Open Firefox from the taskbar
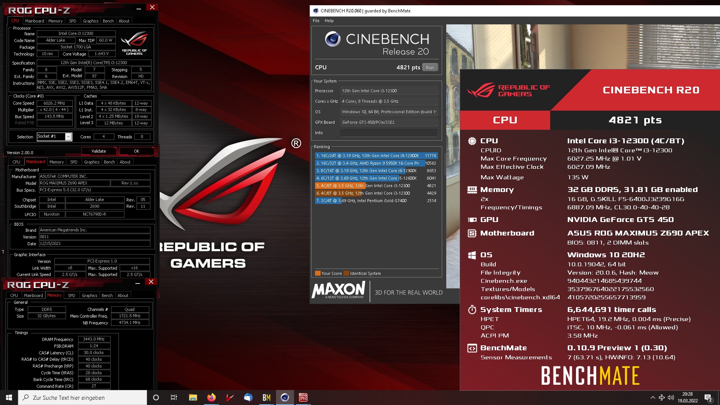This screenshot has width=720, height=405. [211, 397]
